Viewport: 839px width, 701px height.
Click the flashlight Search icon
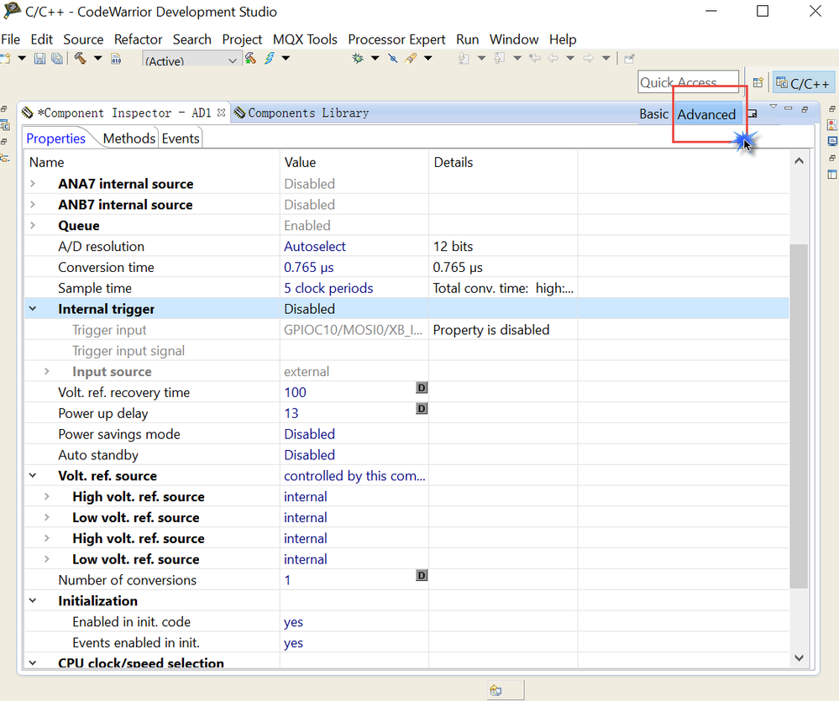[411, 58]
